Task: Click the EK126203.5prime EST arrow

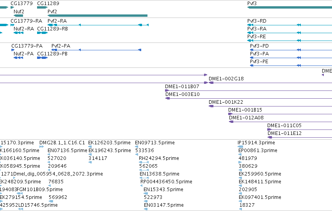Action: 90,146
